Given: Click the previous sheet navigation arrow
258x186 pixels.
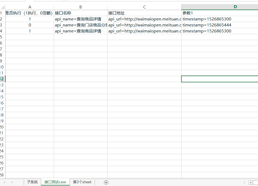Looking at the screenshot, I should coord(5,182).
